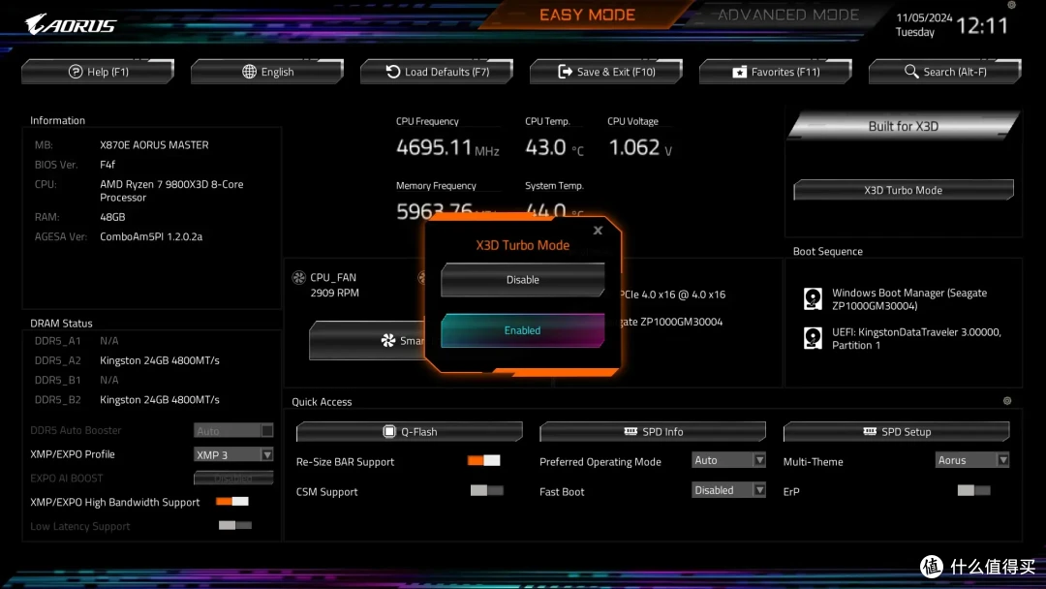This screenshot has width=1046, height=589.
Task: Click DDR5_B2 Kingston 24GB row
Action: [127, 399]
